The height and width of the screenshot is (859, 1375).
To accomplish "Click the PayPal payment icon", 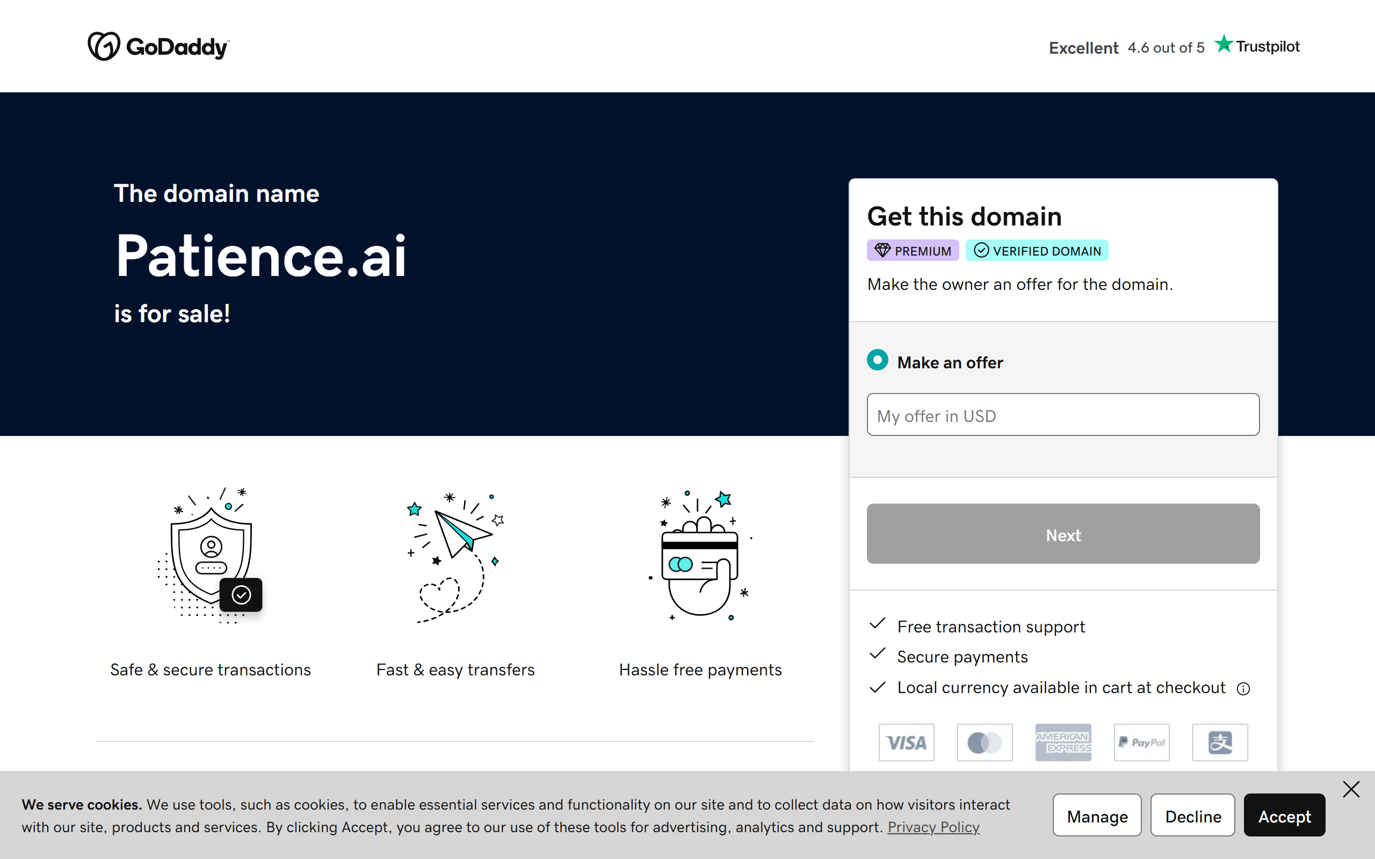I will pos(1141,742).
